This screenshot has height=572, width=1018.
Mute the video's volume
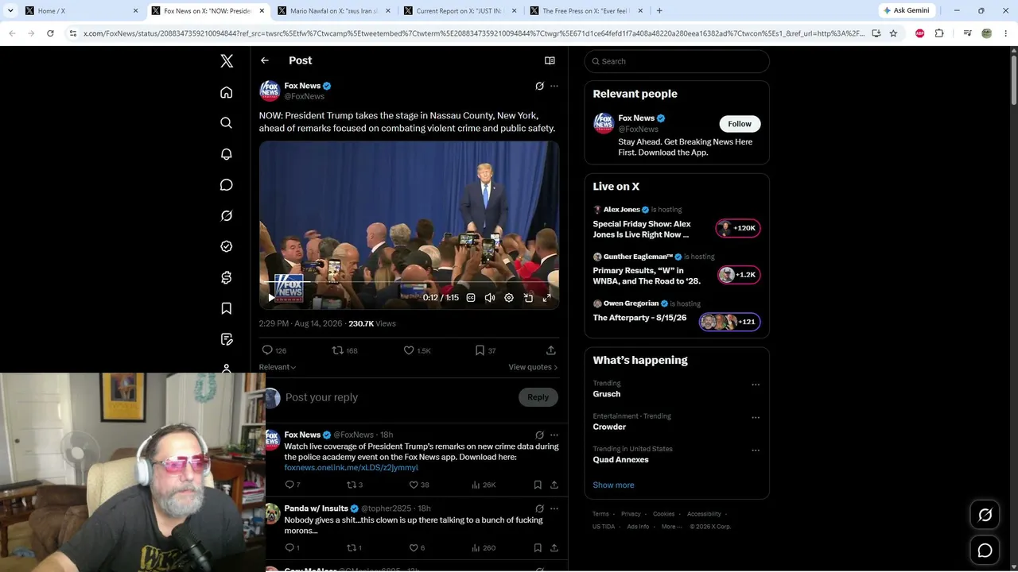[x=490, y=298]
